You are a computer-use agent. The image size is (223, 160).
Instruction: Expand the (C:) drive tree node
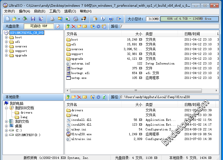[6, 130]
